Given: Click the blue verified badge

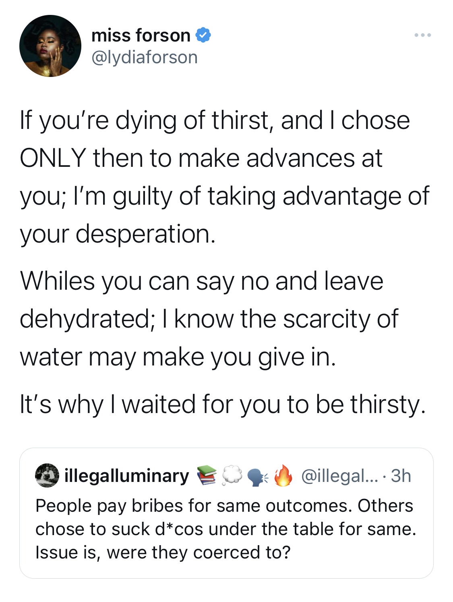Looking at the screenshot, I should tap(203, 35).
